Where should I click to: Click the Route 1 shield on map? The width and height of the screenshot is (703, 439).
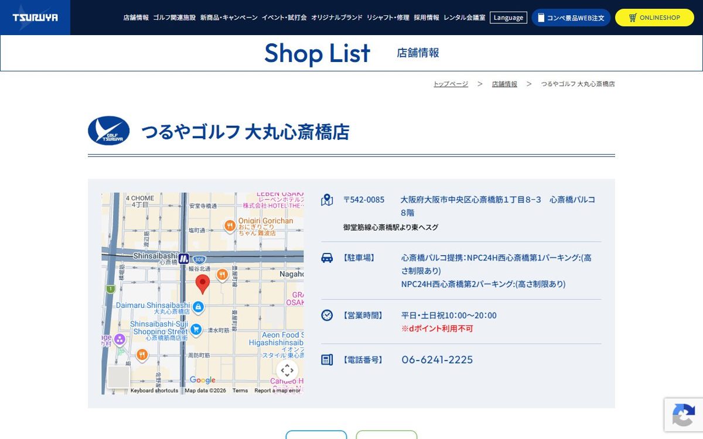[110, 289]
